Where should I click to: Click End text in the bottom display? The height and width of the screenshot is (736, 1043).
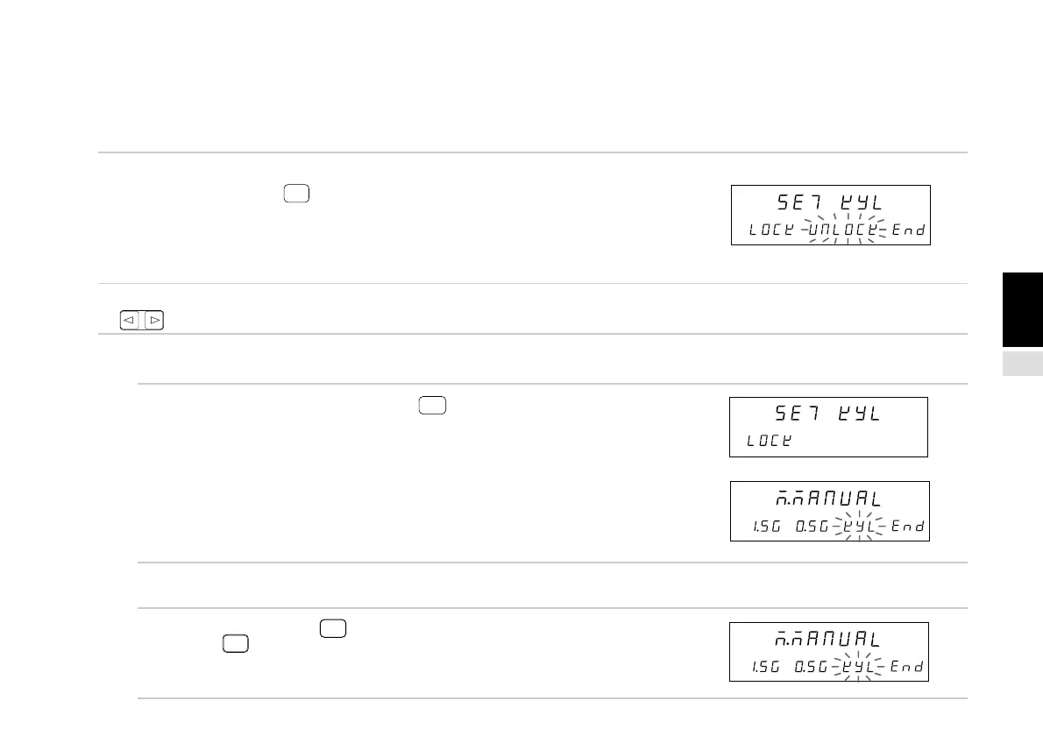(x=907, y=668)
